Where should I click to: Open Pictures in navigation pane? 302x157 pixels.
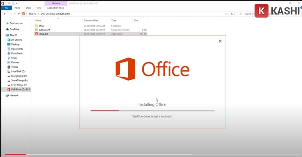(x=15, y=63)
